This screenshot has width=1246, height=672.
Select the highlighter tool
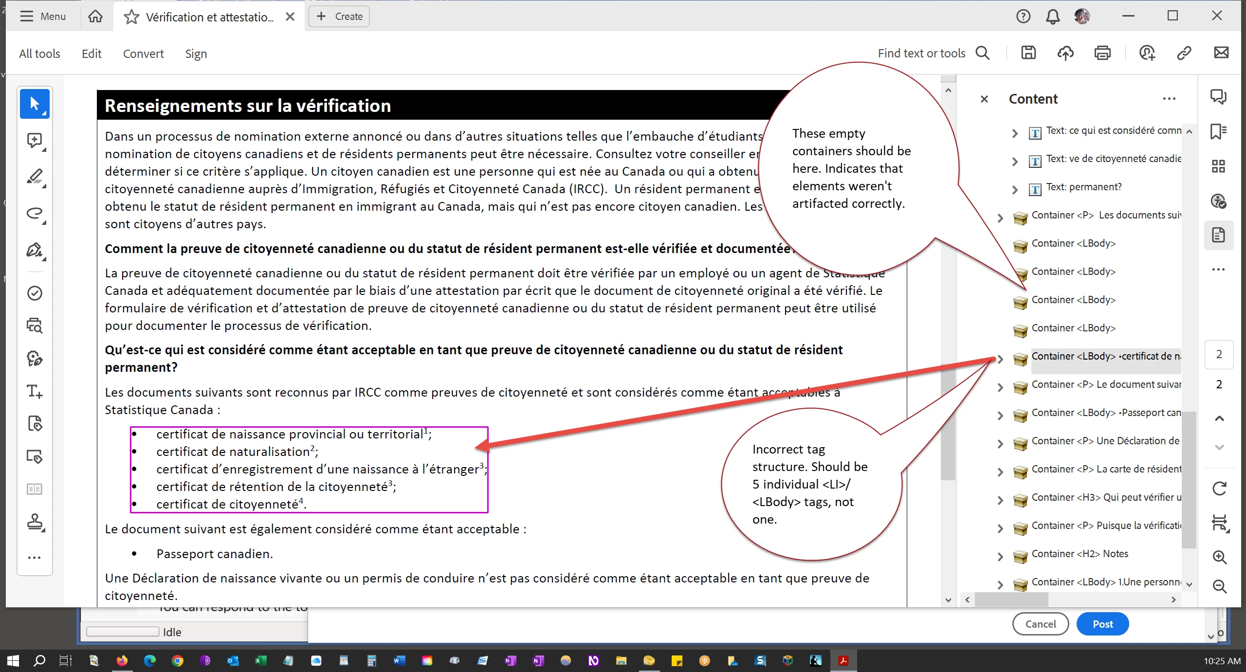tap(35, 177)
